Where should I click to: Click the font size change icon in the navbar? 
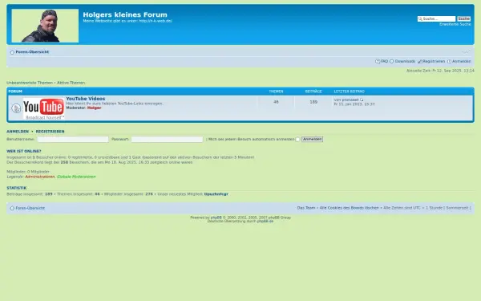point(466,51)
